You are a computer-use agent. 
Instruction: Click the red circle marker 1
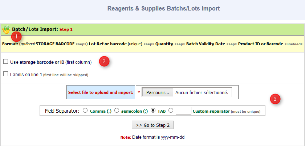16,37
